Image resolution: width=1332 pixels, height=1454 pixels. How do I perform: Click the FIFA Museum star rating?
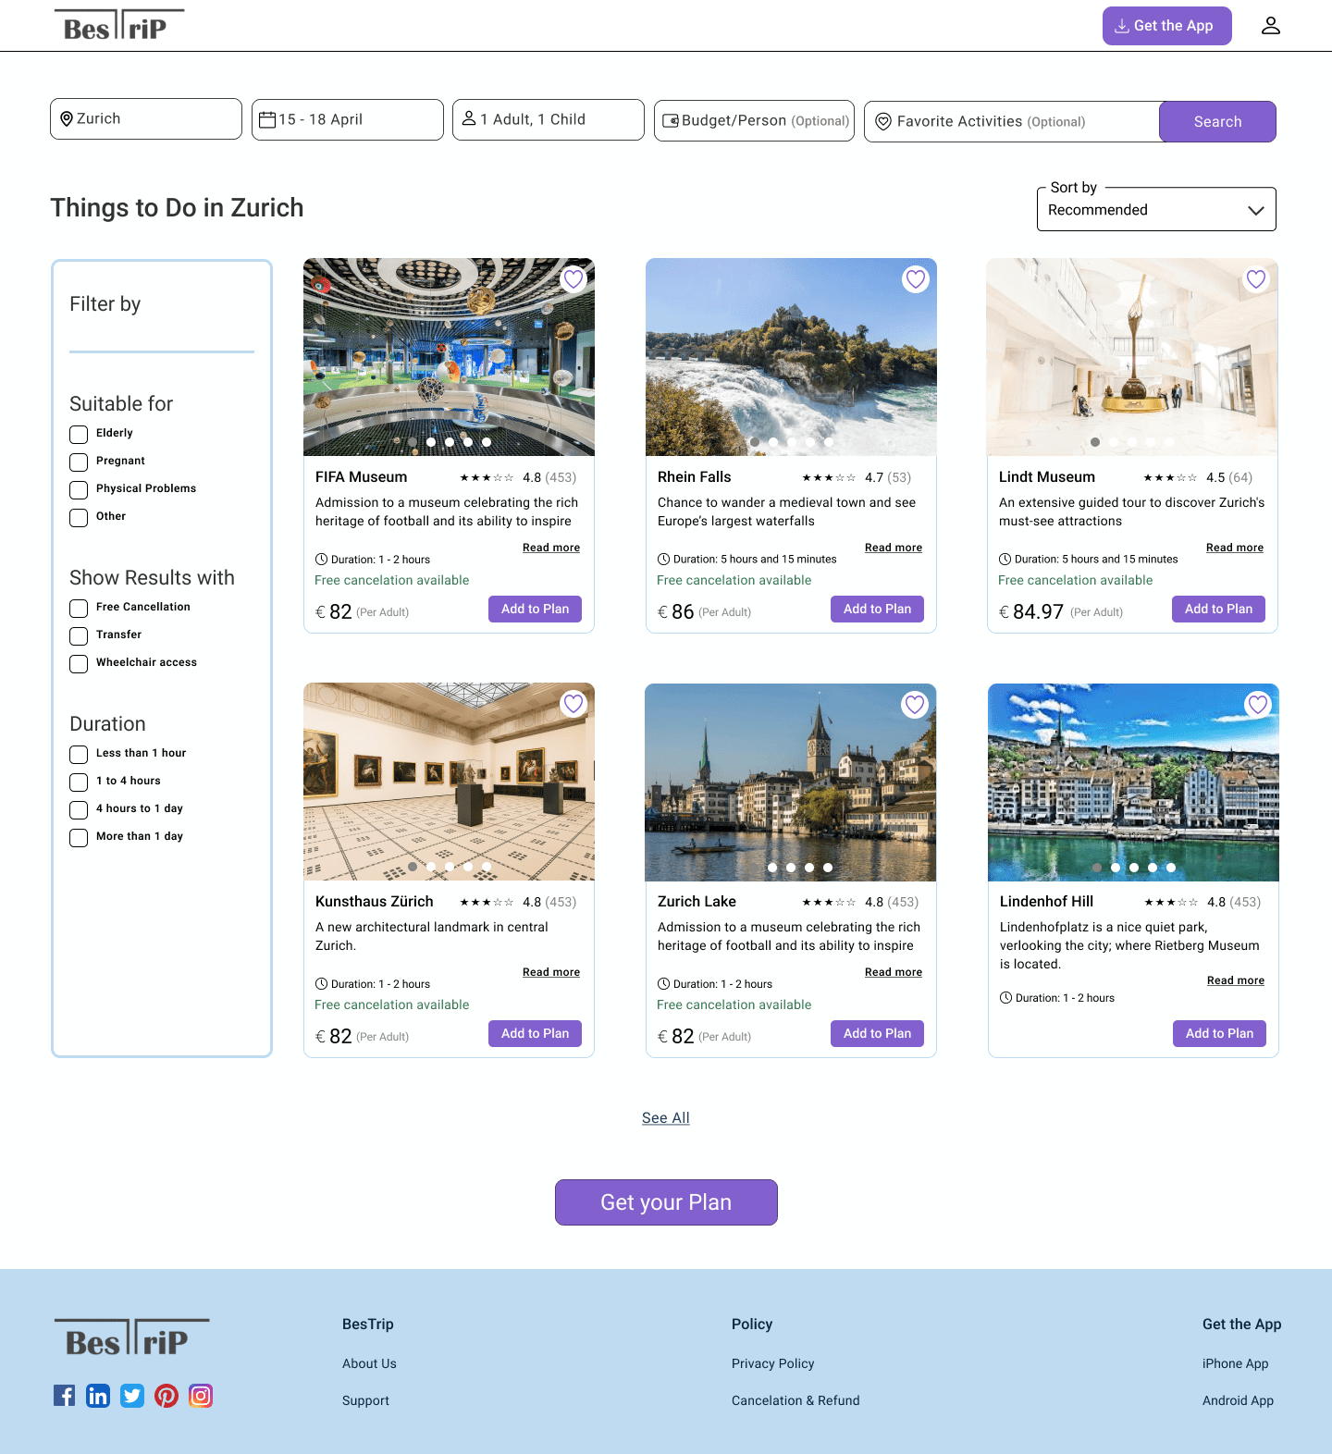487,478
